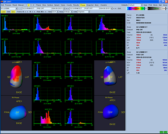Select the post-CRT LV phase heart surface
This screenshot has height=134, width=168.
110,76
